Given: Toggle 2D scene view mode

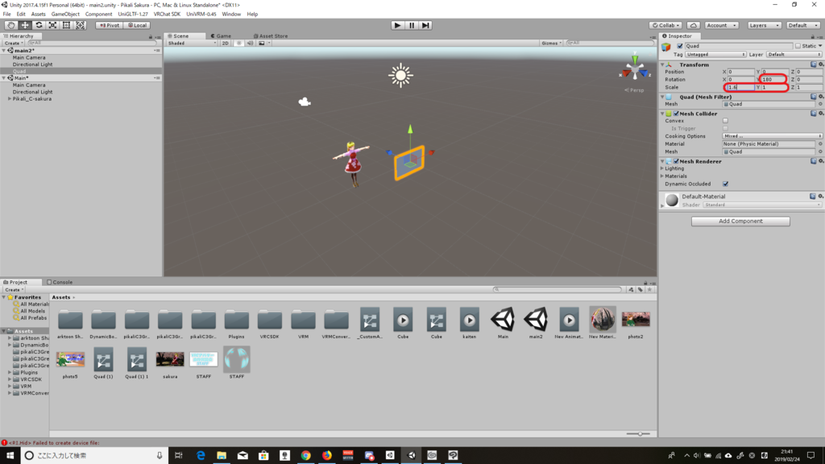Looking at the screenshot, I should click(226, 43).
